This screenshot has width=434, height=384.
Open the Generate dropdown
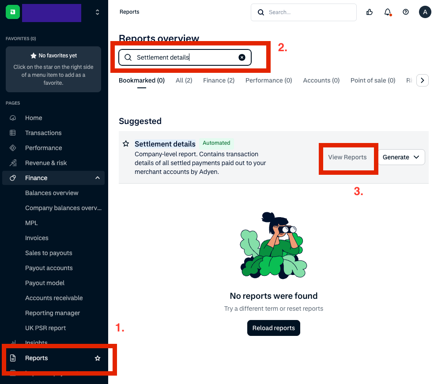click(x=401, y=157)
